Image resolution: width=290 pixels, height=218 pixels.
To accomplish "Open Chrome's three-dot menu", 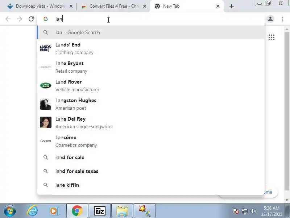I will (x=282, y=19).
